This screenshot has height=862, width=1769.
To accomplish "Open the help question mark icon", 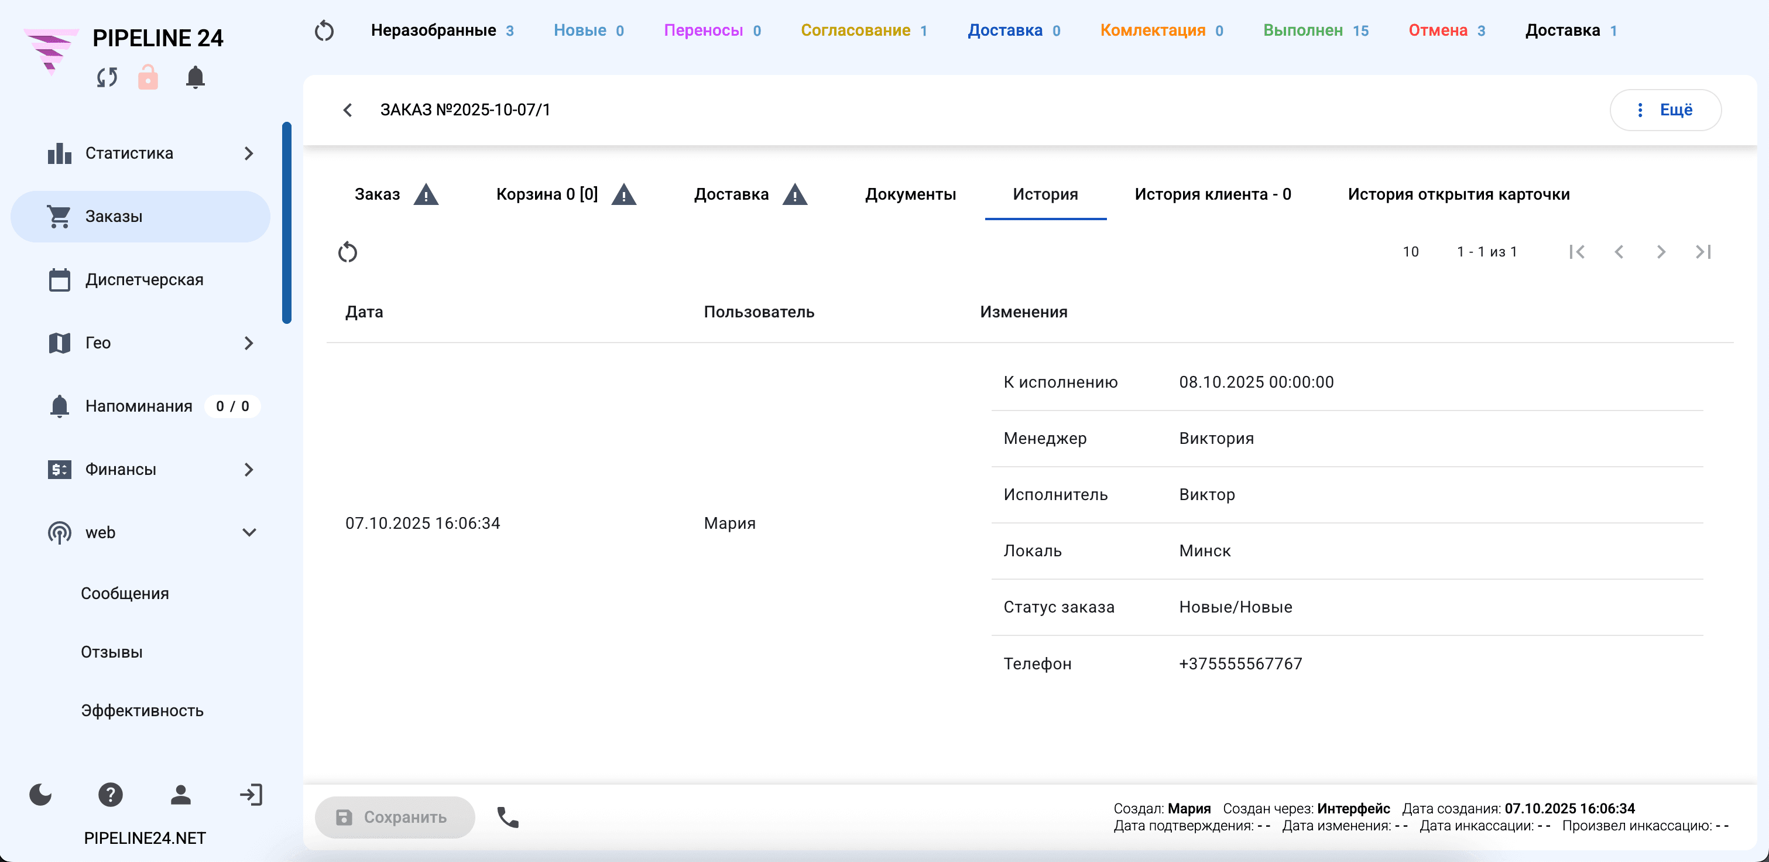I will [x=111, y=795].
